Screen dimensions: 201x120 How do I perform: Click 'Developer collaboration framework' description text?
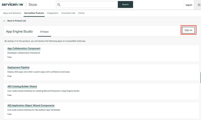click(x=24, y=53)
